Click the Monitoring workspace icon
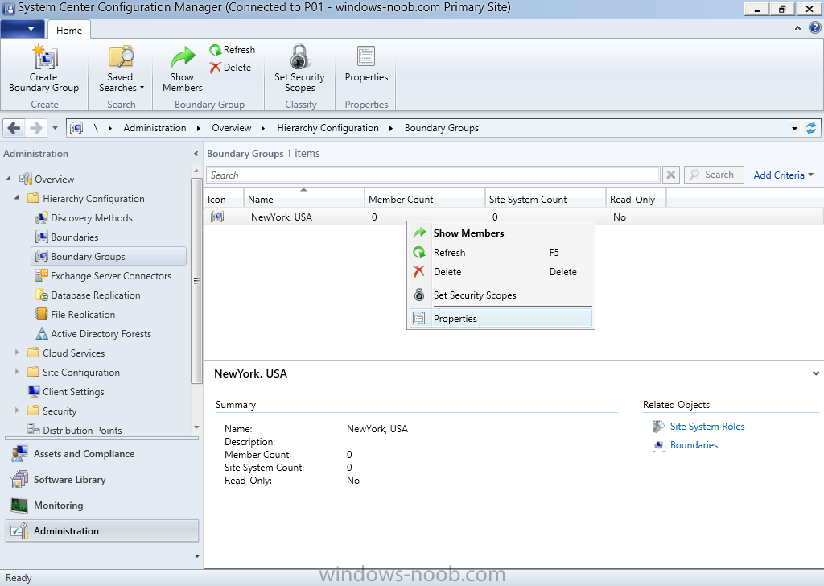This screenshot has width=824, height=586. click(x=19, y=505)
